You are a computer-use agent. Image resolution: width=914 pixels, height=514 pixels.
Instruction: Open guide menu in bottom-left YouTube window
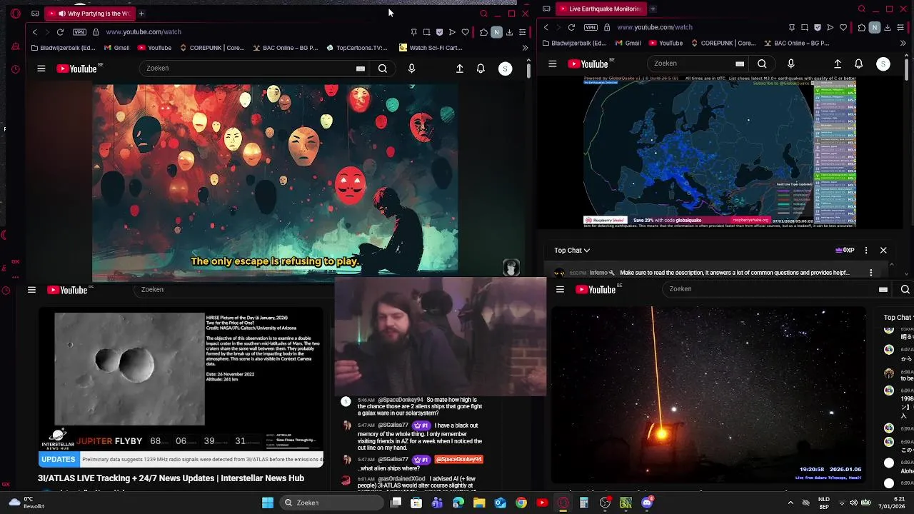pos(31,290)
